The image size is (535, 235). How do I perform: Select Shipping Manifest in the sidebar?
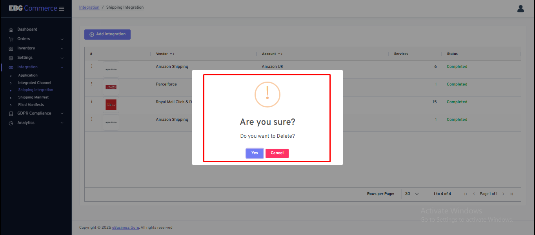click(33, 97)
